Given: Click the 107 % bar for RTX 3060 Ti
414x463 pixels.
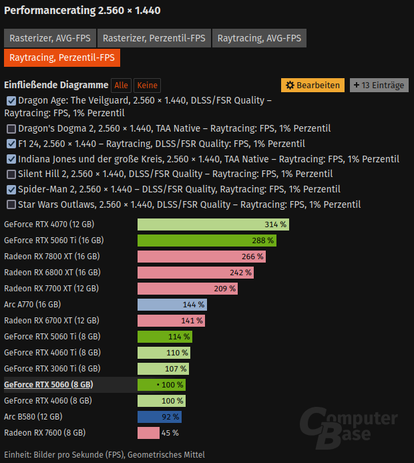Looking at the screenshot, I should coord(163,369).
